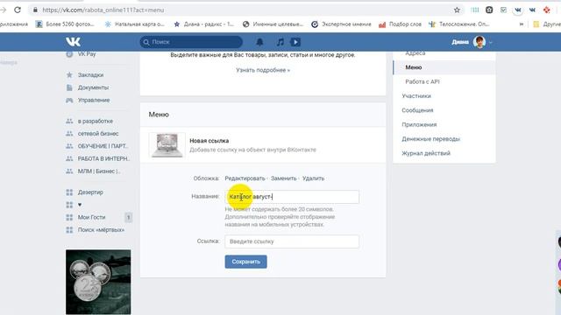Click the 'Новая ссылка' title
Viewport: 561px width, 315px height.
pyautogui.click(x=209, y=141)
